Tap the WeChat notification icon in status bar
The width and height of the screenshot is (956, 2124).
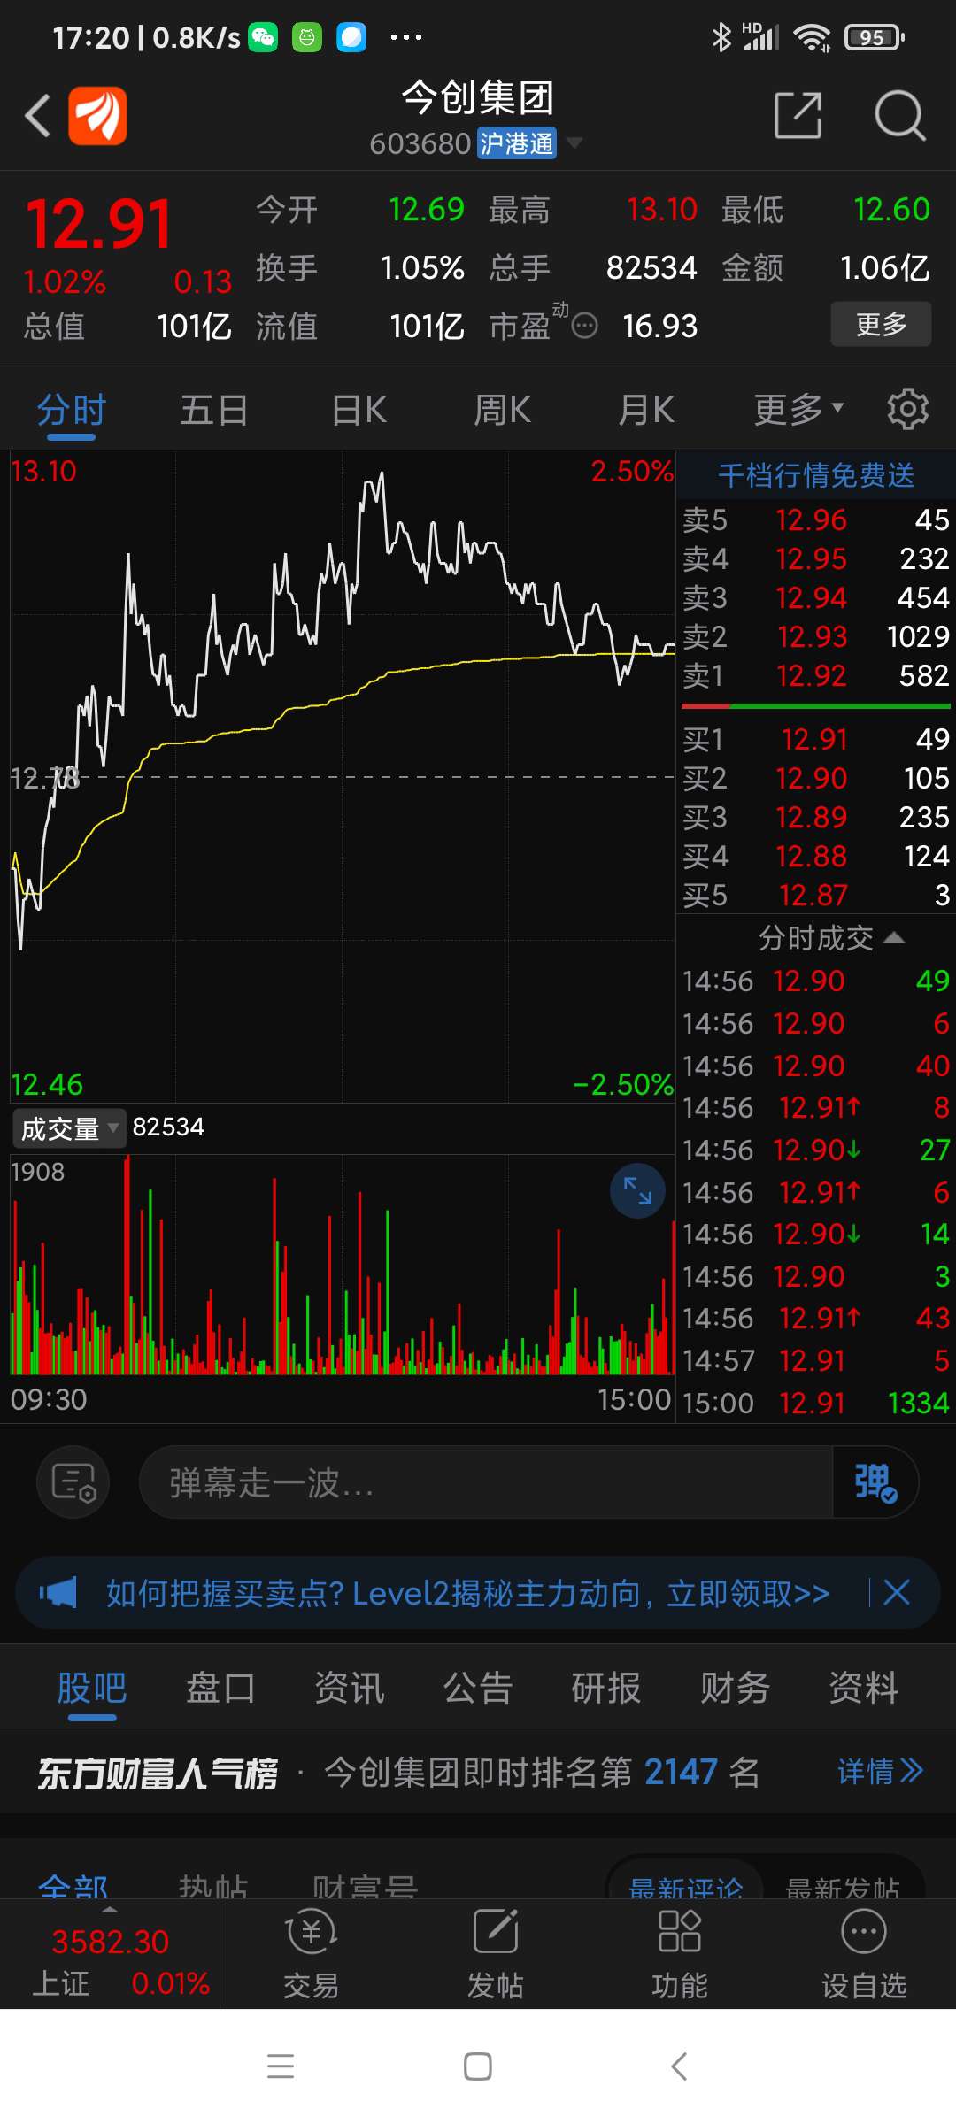263,37
